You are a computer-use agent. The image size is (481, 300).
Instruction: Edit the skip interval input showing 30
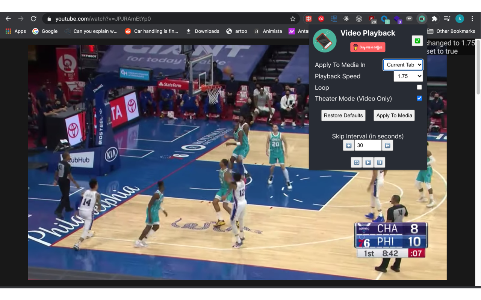coord(368,145)
